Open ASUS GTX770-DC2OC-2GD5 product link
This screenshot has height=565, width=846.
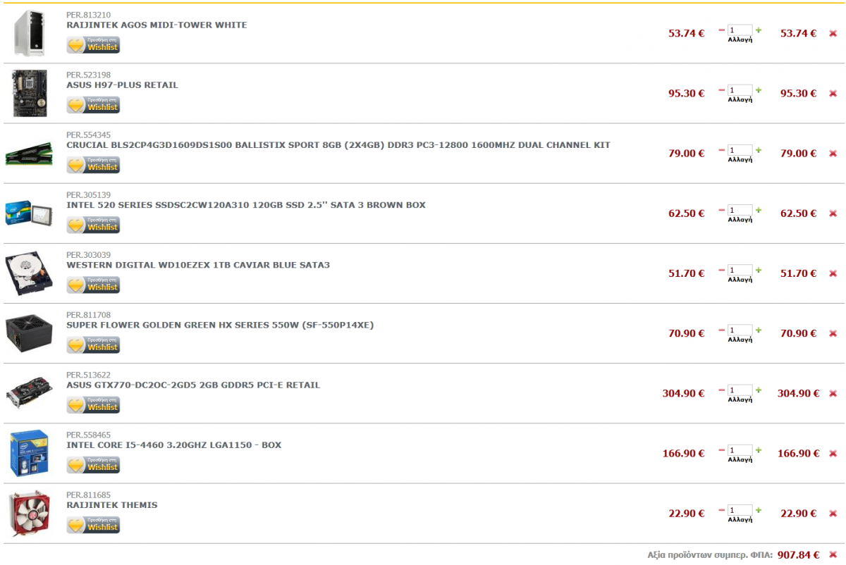(193, 385)
